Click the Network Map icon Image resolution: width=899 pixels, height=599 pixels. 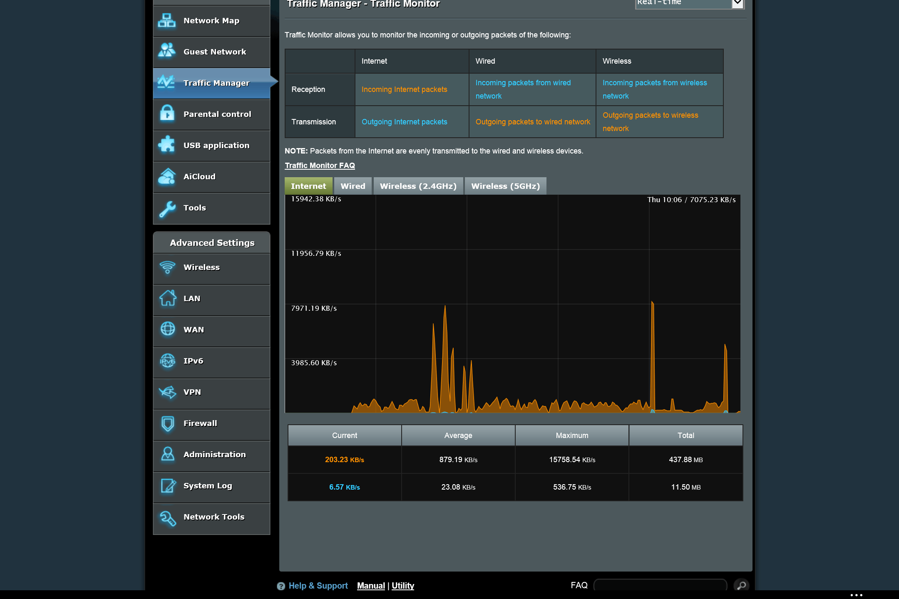tap(167, 20)
